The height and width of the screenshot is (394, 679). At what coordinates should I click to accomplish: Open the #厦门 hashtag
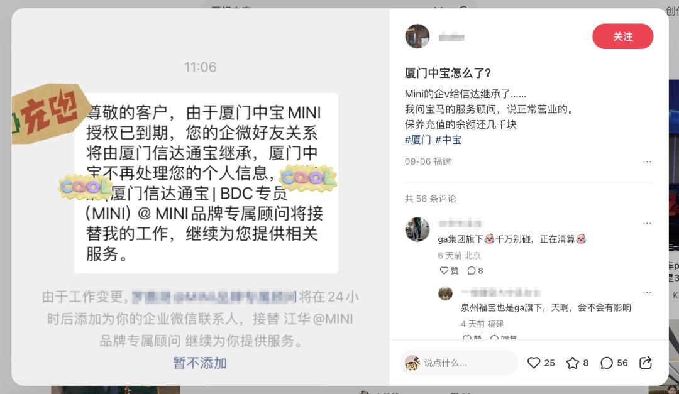[418, 140]
